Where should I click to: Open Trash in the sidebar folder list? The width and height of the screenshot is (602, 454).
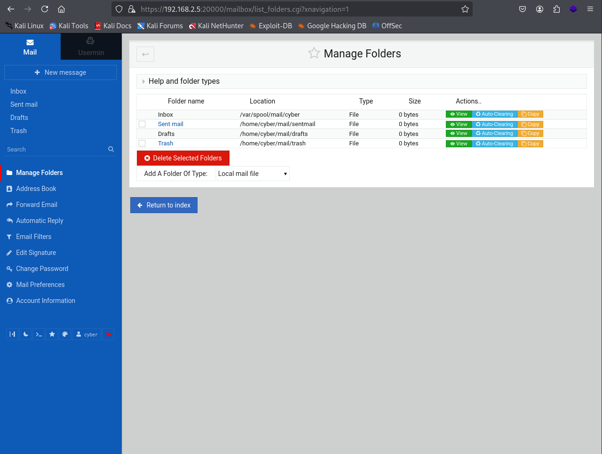point(18,131)
